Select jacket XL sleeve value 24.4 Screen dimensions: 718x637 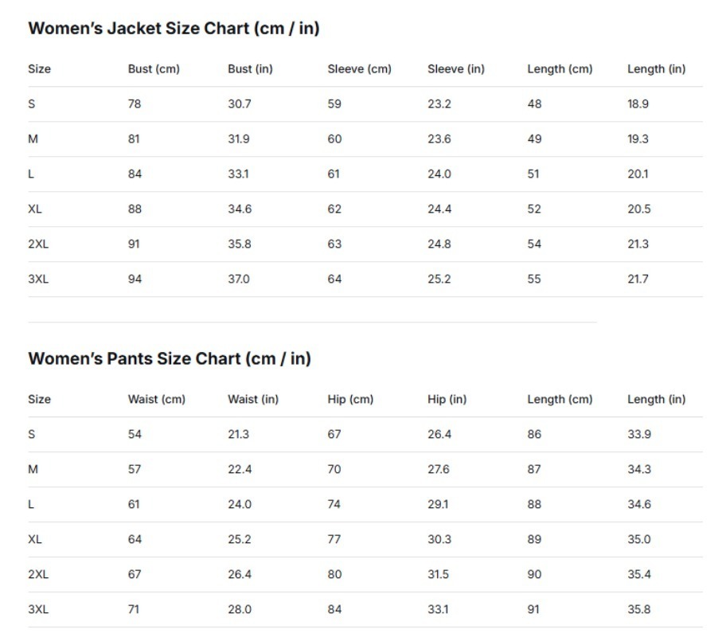pos(439,209)
